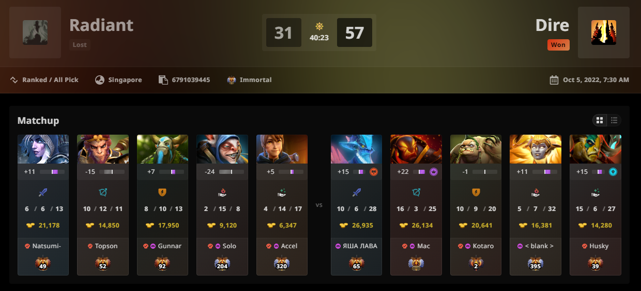Click the copy icon beside match ID 6791039445
The image size is (641, 291).
tap(163, 80)
